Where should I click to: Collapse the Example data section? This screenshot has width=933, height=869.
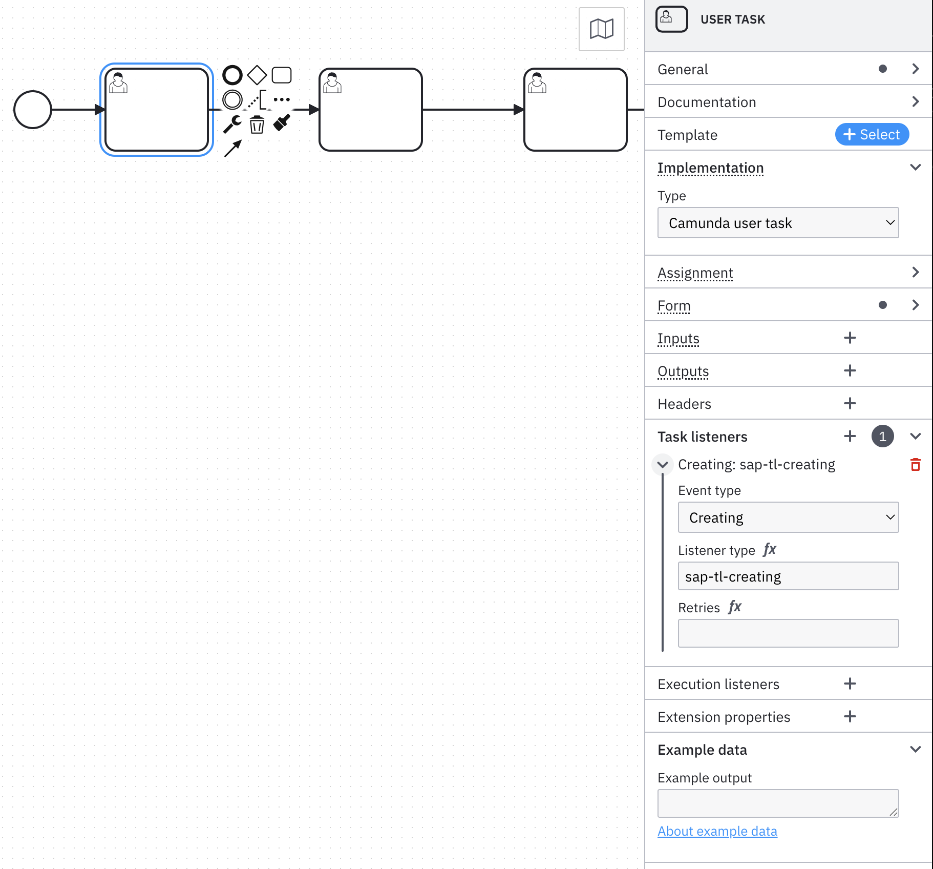coord(915,749)
